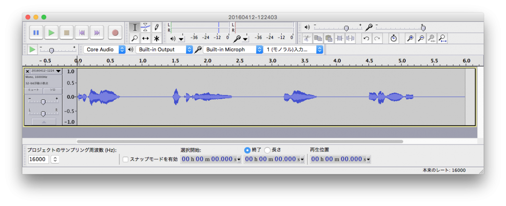
Task: Open the end time format arrow
Action: pyautogui.click(x=302, y=159)
